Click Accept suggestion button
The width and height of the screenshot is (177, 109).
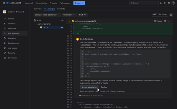point(89,87)
